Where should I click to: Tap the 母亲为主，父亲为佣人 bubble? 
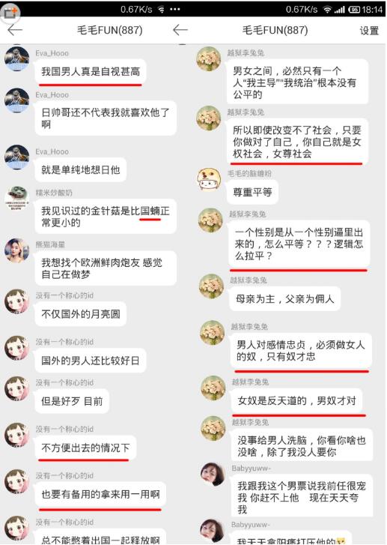pyautogui.click(x=284, y=298)
